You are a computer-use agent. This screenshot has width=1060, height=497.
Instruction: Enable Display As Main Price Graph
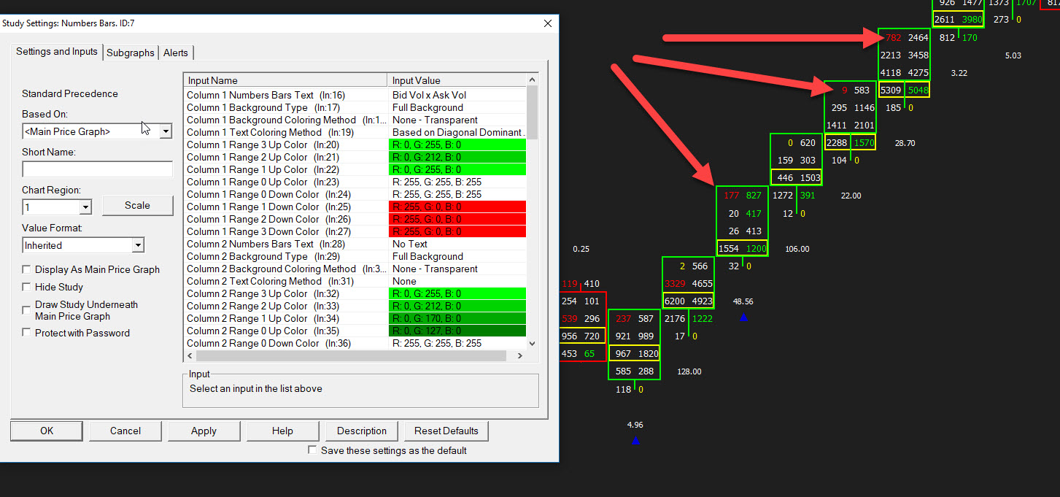(x=27, y=269)
